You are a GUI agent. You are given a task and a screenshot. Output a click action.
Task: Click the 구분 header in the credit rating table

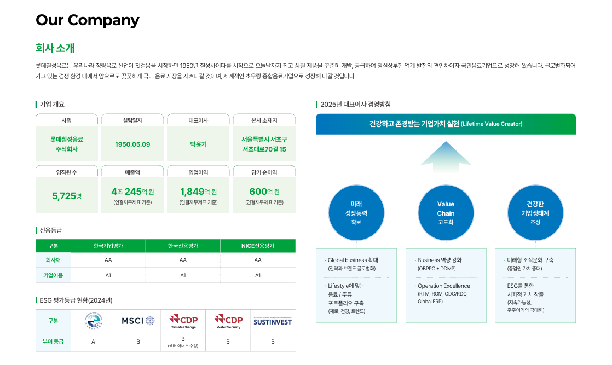tap(53, 246)
